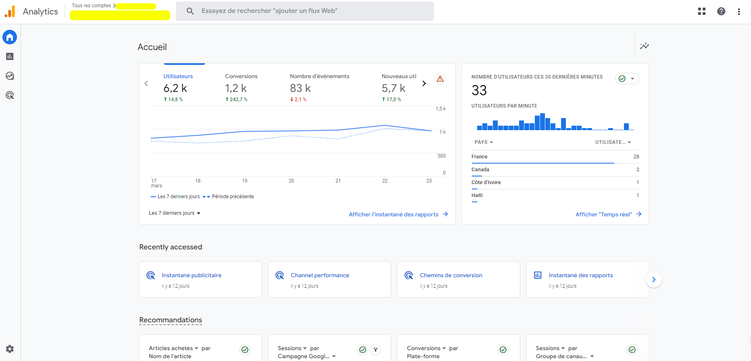Image resolution: width=751 pixels, height=361 pixels.
Task: Open the Les 7 derniers jours date range dropdown
Action: coord(175,213)
